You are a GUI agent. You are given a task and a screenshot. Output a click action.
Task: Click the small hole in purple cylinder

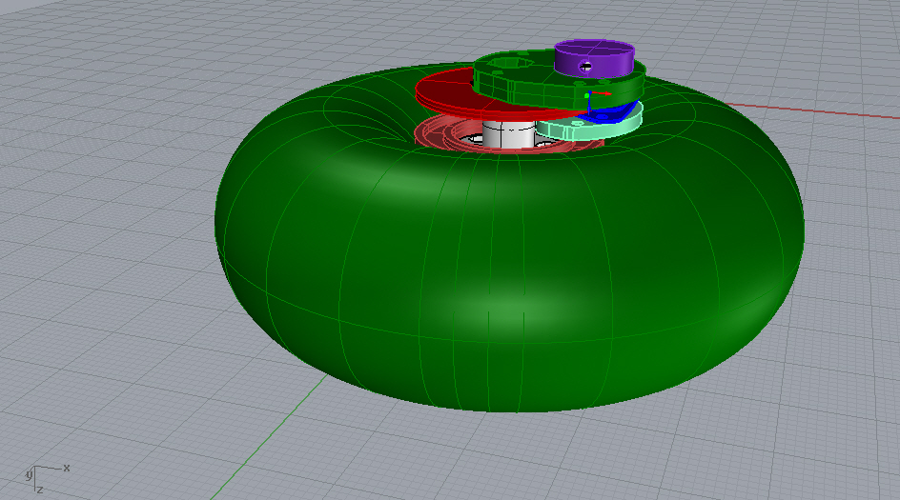586,66
